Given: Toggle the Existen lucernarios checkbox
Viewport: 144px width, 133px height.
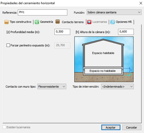Looking at the screenshot, I should click(x=4, y=127).
